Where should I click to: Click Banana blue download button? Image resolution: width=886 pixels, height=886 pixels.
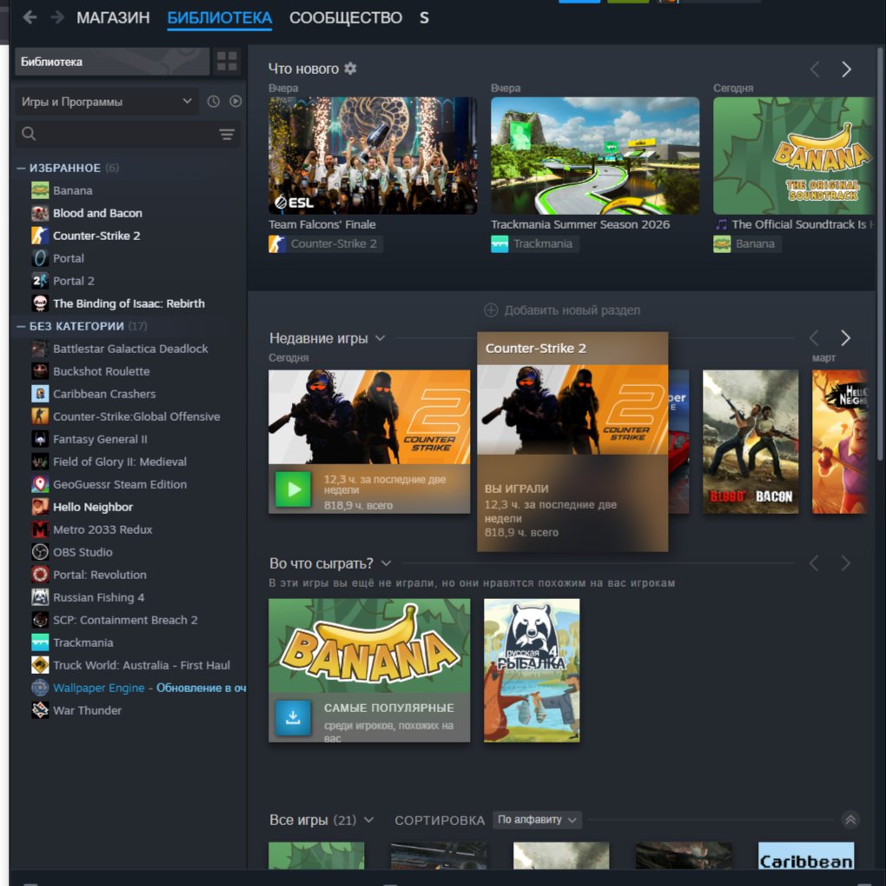[x=293, y=717]
